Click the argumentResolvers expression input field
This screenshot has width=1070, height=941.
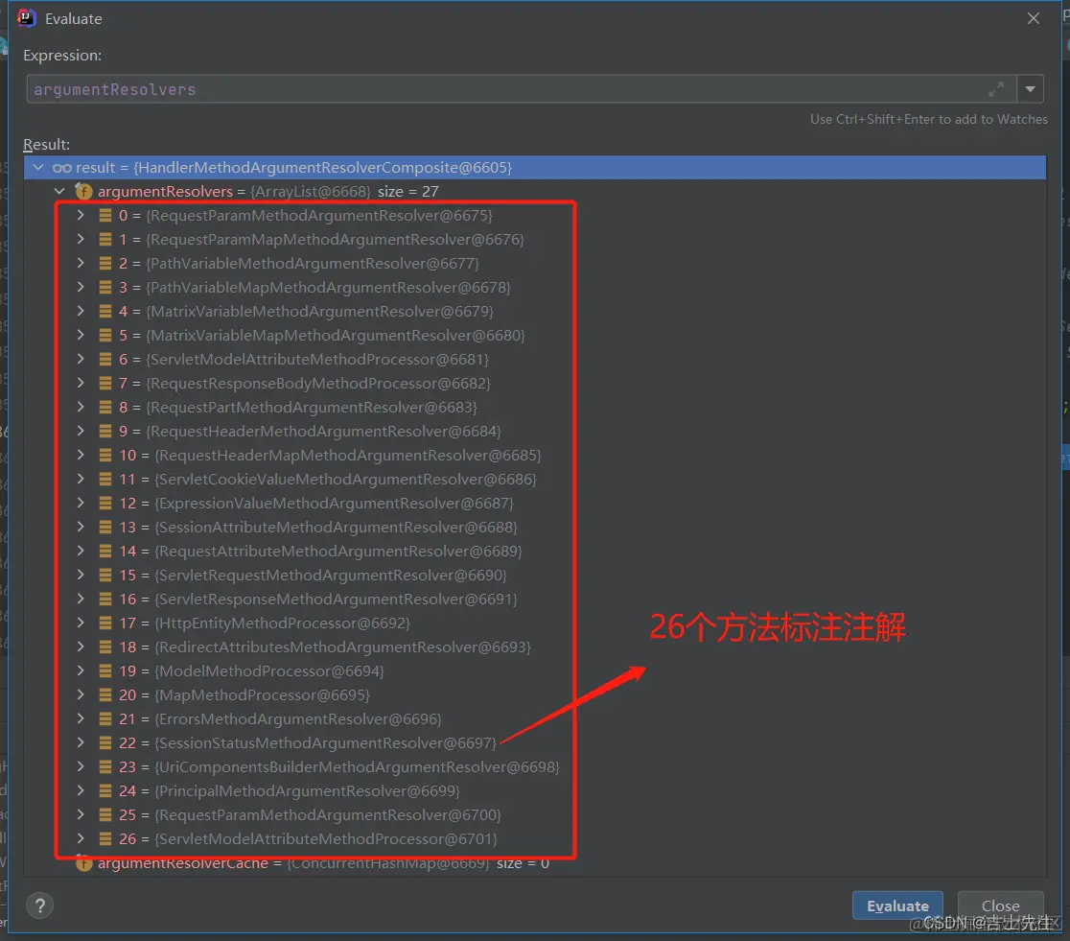point(522,89)
